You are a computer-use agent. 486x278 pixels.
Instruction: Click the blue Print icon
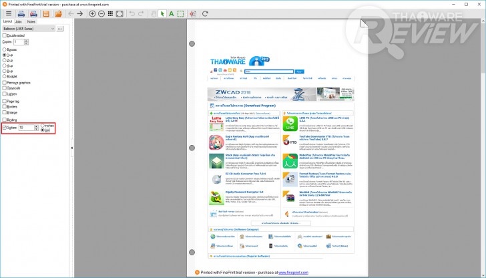pos(21,13)
